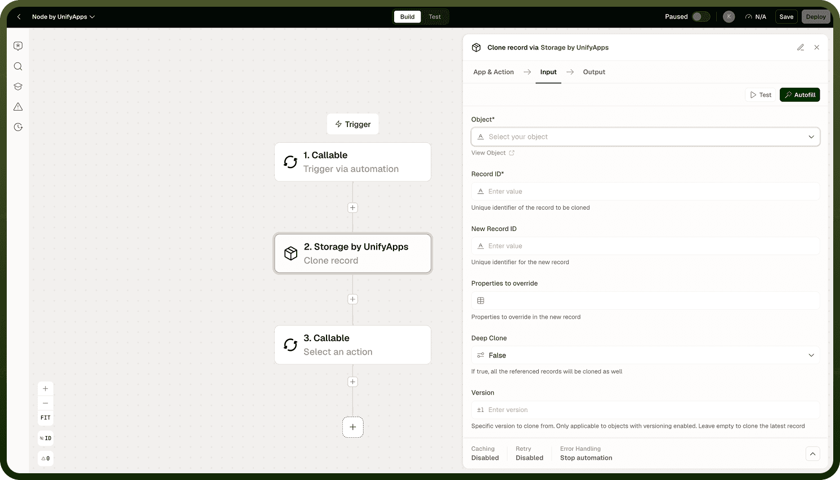Viewport: 840px width, 480px height.
Task: Click the cube icon in the panel header
Action: pyautogui.click(x=476, y=48)
